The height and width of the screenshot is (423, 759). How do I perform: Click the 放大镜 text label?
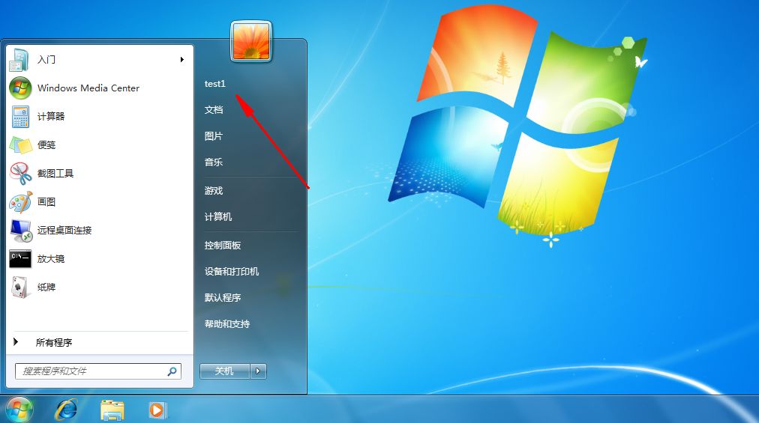(x=51, y=259)
